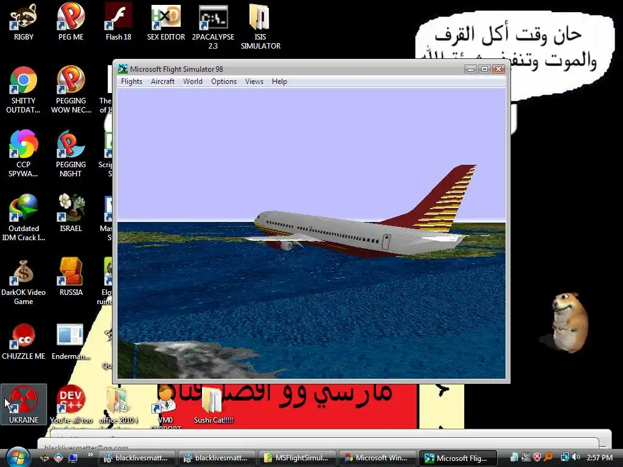Select the UKRAINE radiation symbol shortcut
This screenshot has width=623, height=467.
pos(24,404)
